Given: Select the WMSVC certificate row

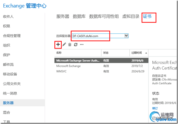Looking at the screenshot, I should (x=101, y=71).
